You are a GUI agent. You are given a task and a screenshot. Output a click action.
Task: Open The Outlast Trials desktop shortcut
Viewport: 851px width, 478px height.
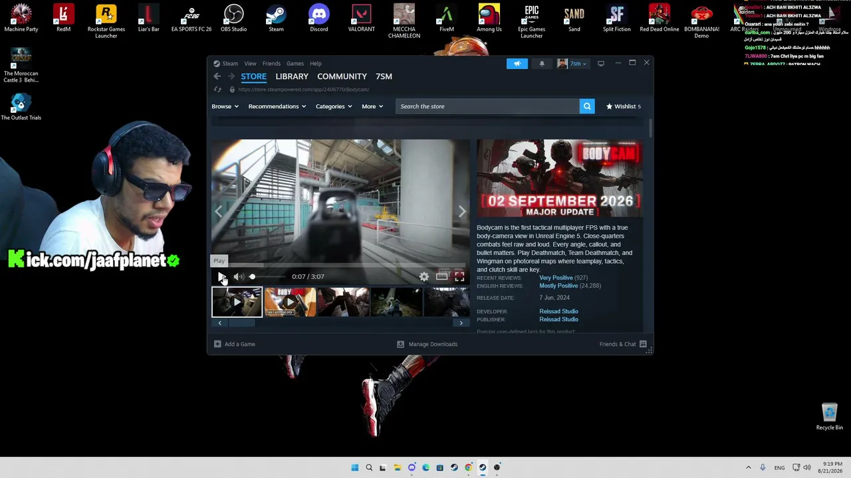[x=21, y=107]
